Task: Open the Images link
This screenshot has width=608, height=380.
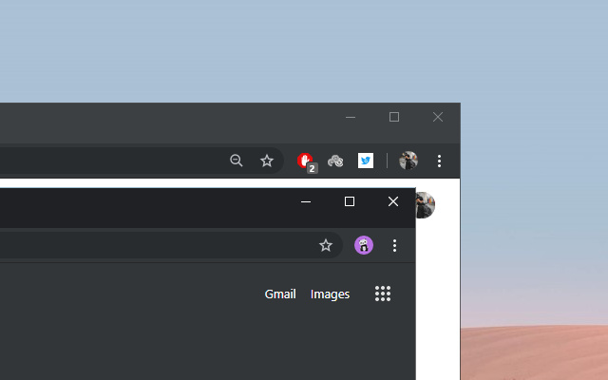Action: 330,294
